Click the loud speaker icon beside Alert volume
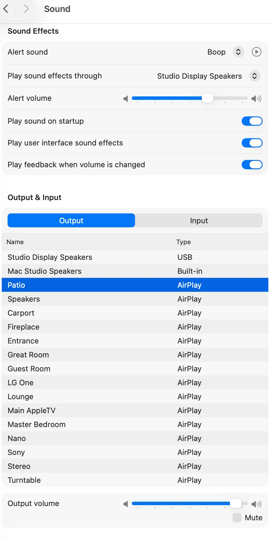Screen dimensions: 273x540 tap(256, 99)
